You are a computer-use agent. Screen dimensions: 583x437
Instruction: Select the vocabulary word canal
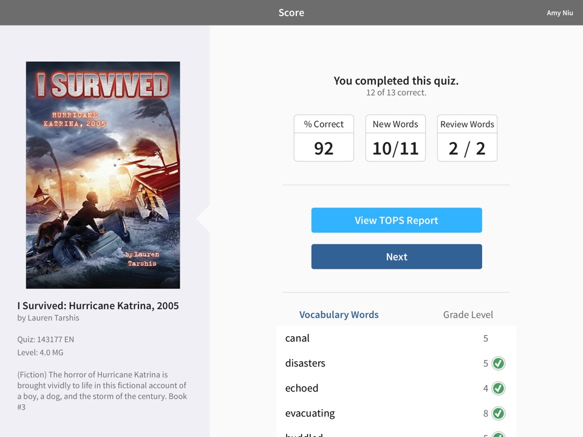pos(297,338)
